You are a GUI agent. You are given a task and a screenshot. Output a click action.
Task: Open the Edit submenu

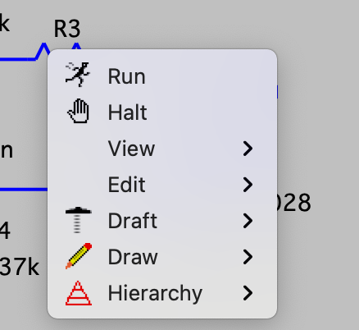pyautogui.click(x=162, y=185)
